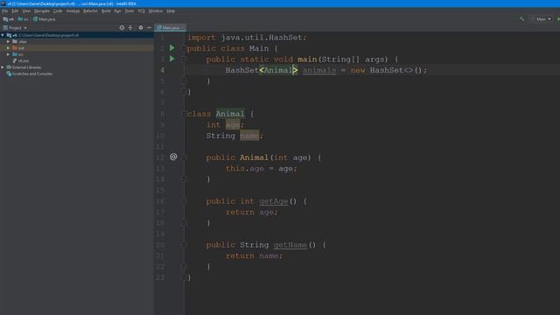Fold the Animal constructor at line 12

pos(184,157)
